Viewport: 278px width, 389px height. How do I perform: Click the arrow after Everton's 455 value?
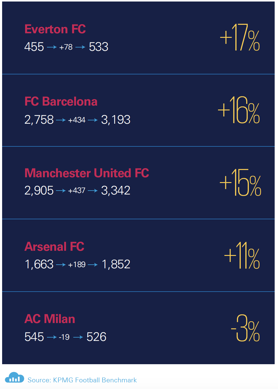tap(52, 47)
